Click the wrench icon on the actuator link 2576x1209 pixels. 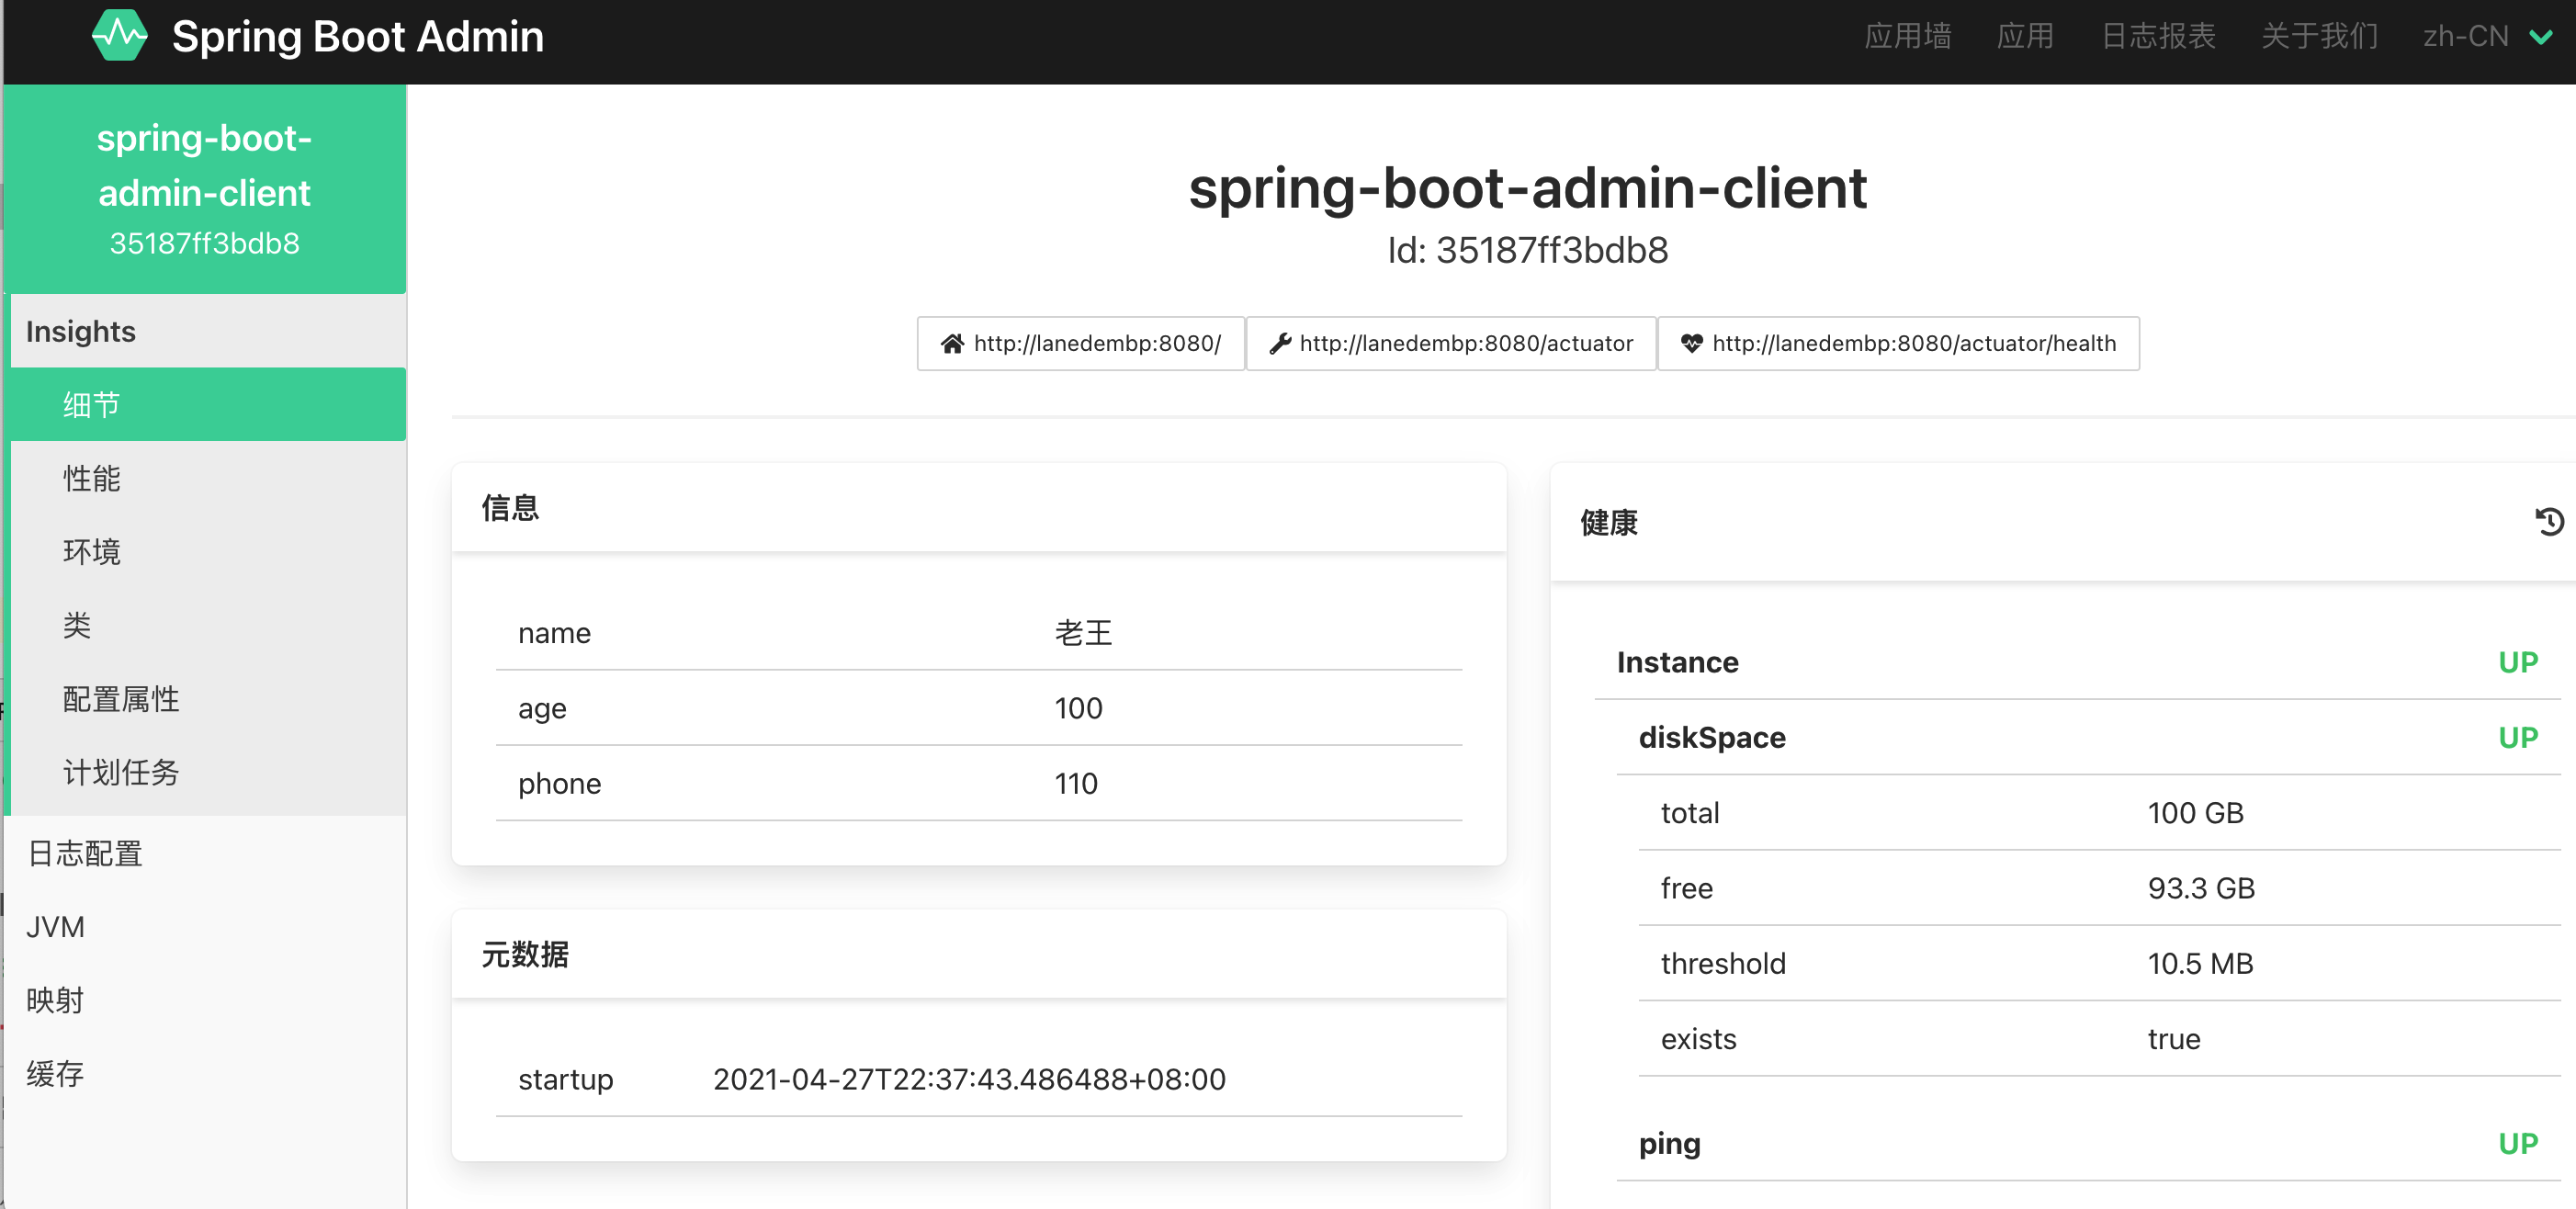point(1280,344)
